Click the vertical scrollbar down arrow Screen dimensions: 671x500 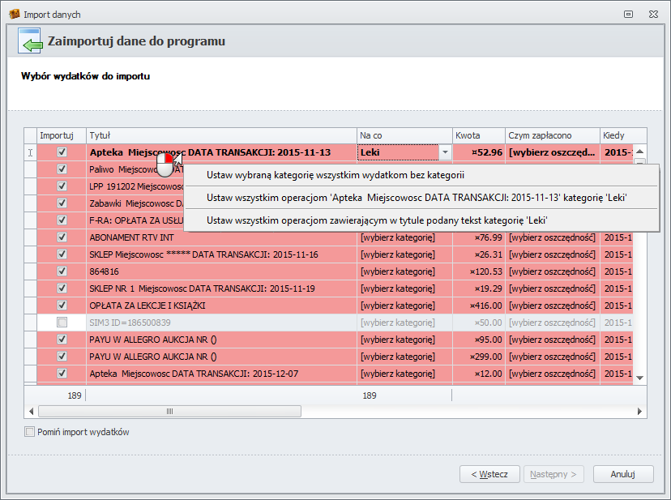(639, 378)
